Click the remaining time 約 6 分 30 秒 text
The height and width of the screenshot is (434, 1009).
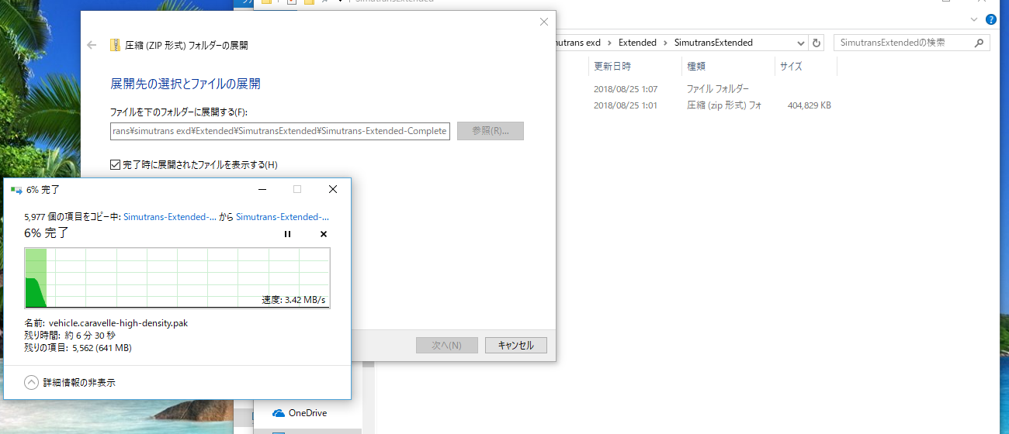(x=89, y=336)
